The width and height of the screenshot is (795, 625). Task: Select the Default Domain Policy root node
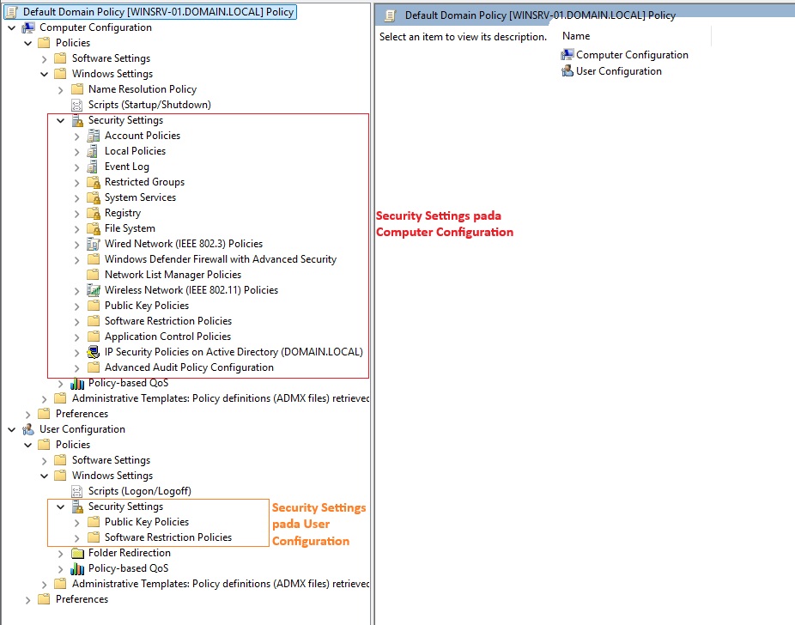pyautogui.click(x=158, y=12)
